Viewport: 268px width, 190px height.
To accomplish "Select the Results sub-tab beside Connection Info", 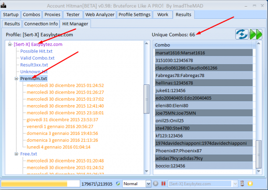I will click(x=12, y=24).
